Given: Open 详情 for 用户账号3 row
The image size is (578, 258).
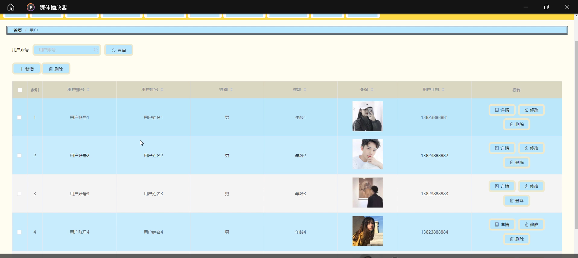Looking at the screenshot, I should tap(502, 186).
